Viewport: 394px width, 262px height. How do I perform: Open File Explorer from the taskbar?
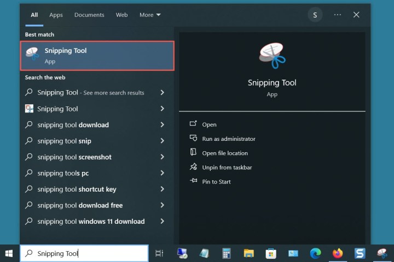tap(248, 253)
